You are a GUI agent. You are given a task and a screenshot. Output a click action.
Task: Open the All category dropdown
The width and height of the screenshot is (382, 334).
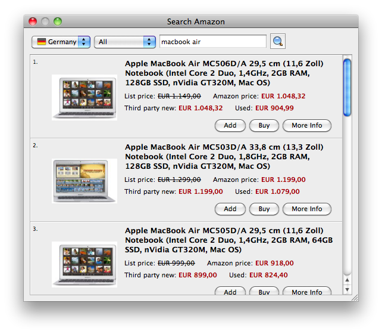tap(125, 42)
